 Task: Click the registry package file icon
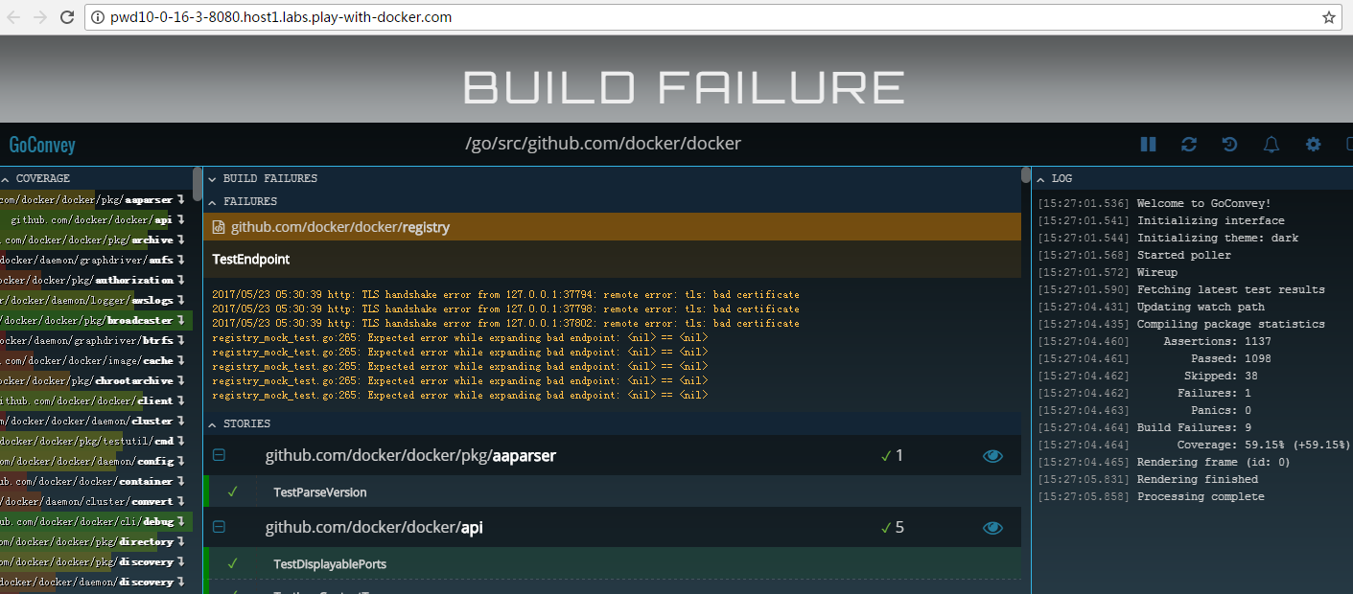click(x=219, y=227)
